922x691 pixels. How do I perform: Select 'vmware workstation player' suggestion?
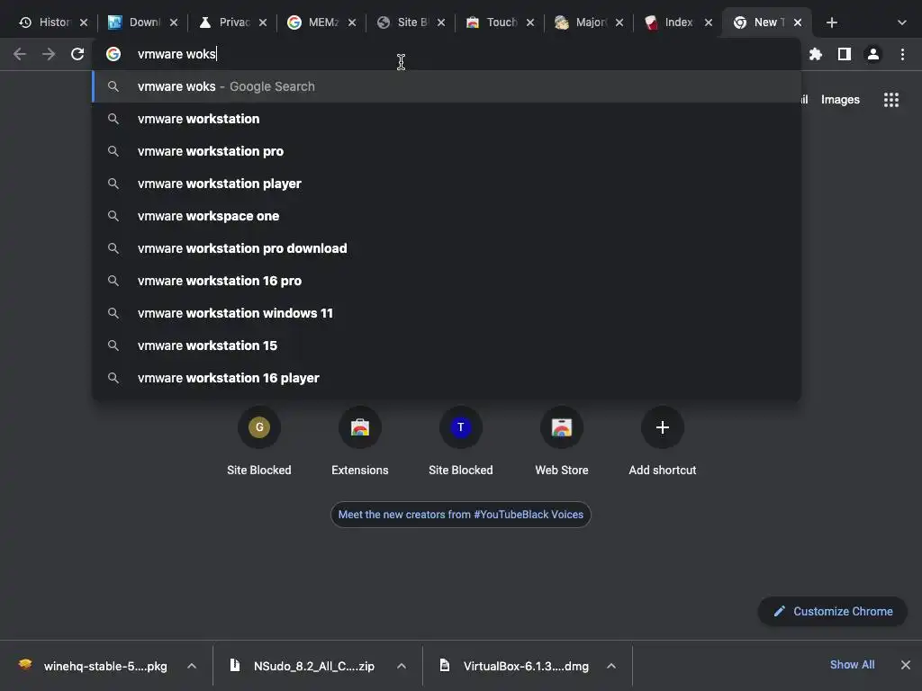(447, 184)
